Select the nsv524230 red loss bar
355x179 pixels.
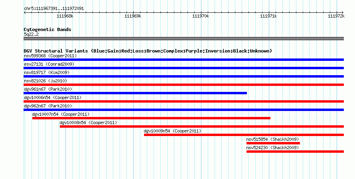point(295,152)
